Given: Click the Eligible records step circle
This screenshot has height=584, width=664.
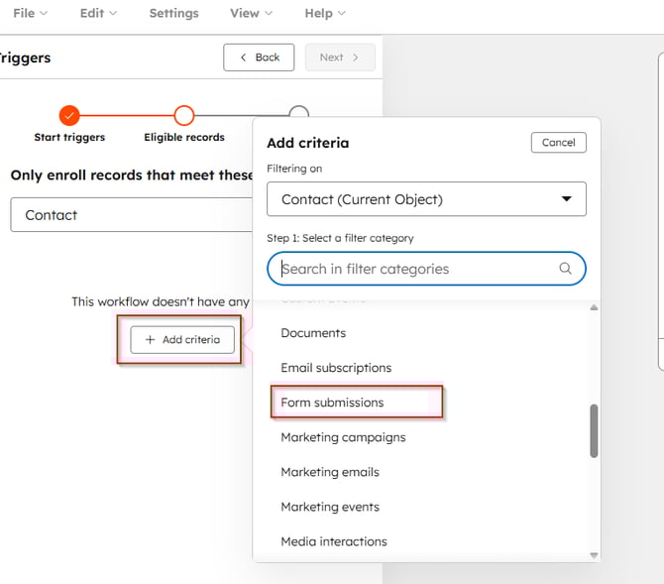Looking at the screenshot, I should pyautogui.click(x=184, y=115).
